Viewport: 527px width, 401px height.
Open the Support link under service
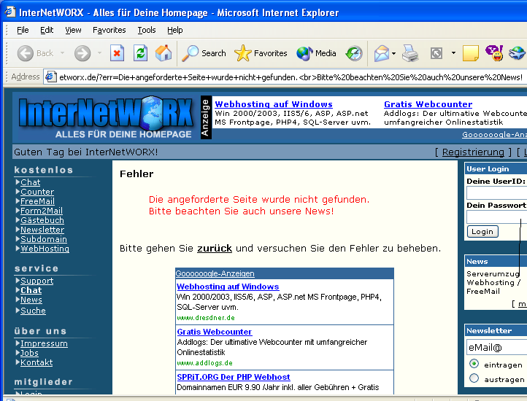37,281
